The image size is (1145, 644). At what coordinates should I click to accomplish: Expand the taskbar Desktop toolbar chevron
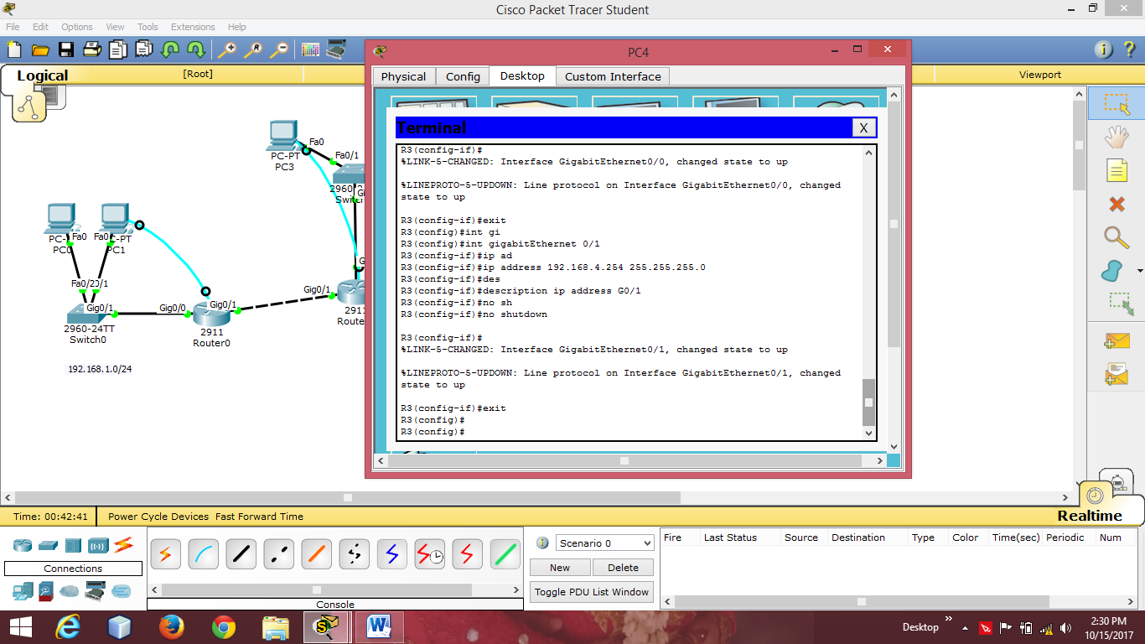(x=949, y=620)
